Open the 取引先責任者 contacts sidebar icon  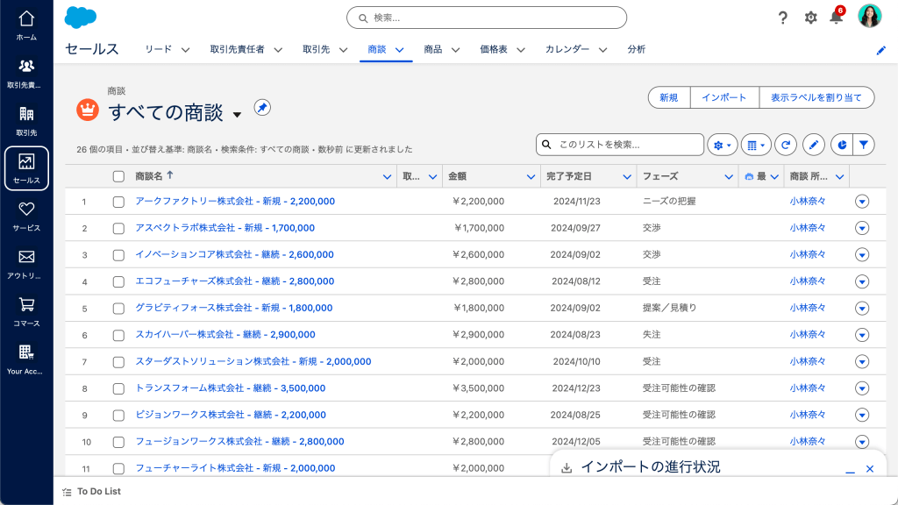[26, 74]
